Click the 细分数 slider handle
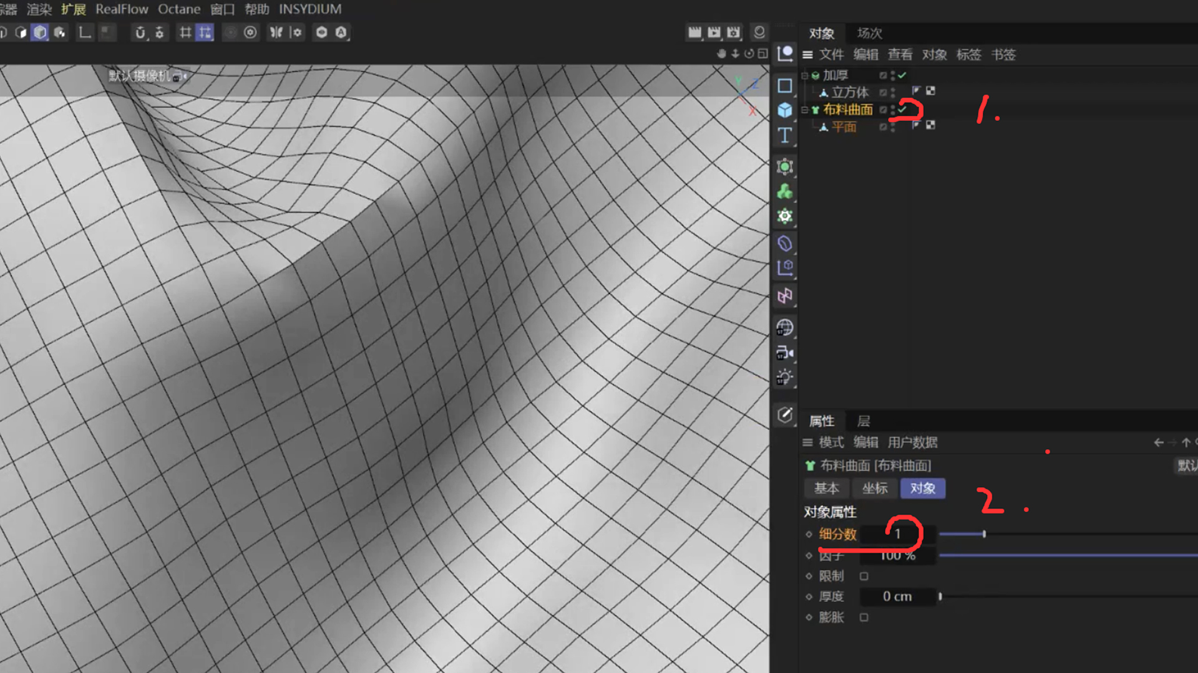 (x=984, y=534)
